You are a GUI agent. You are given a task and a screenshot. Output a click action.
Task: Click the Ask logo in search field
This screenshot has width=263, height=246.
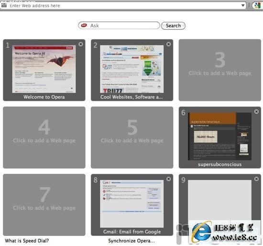(84, 25)
